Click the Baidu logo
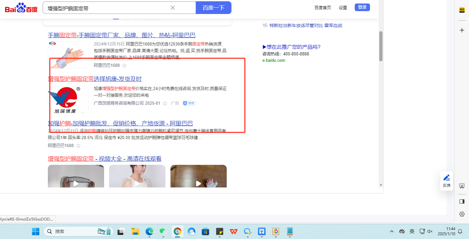Screen dimensions: 469x239 pos(21,8)
